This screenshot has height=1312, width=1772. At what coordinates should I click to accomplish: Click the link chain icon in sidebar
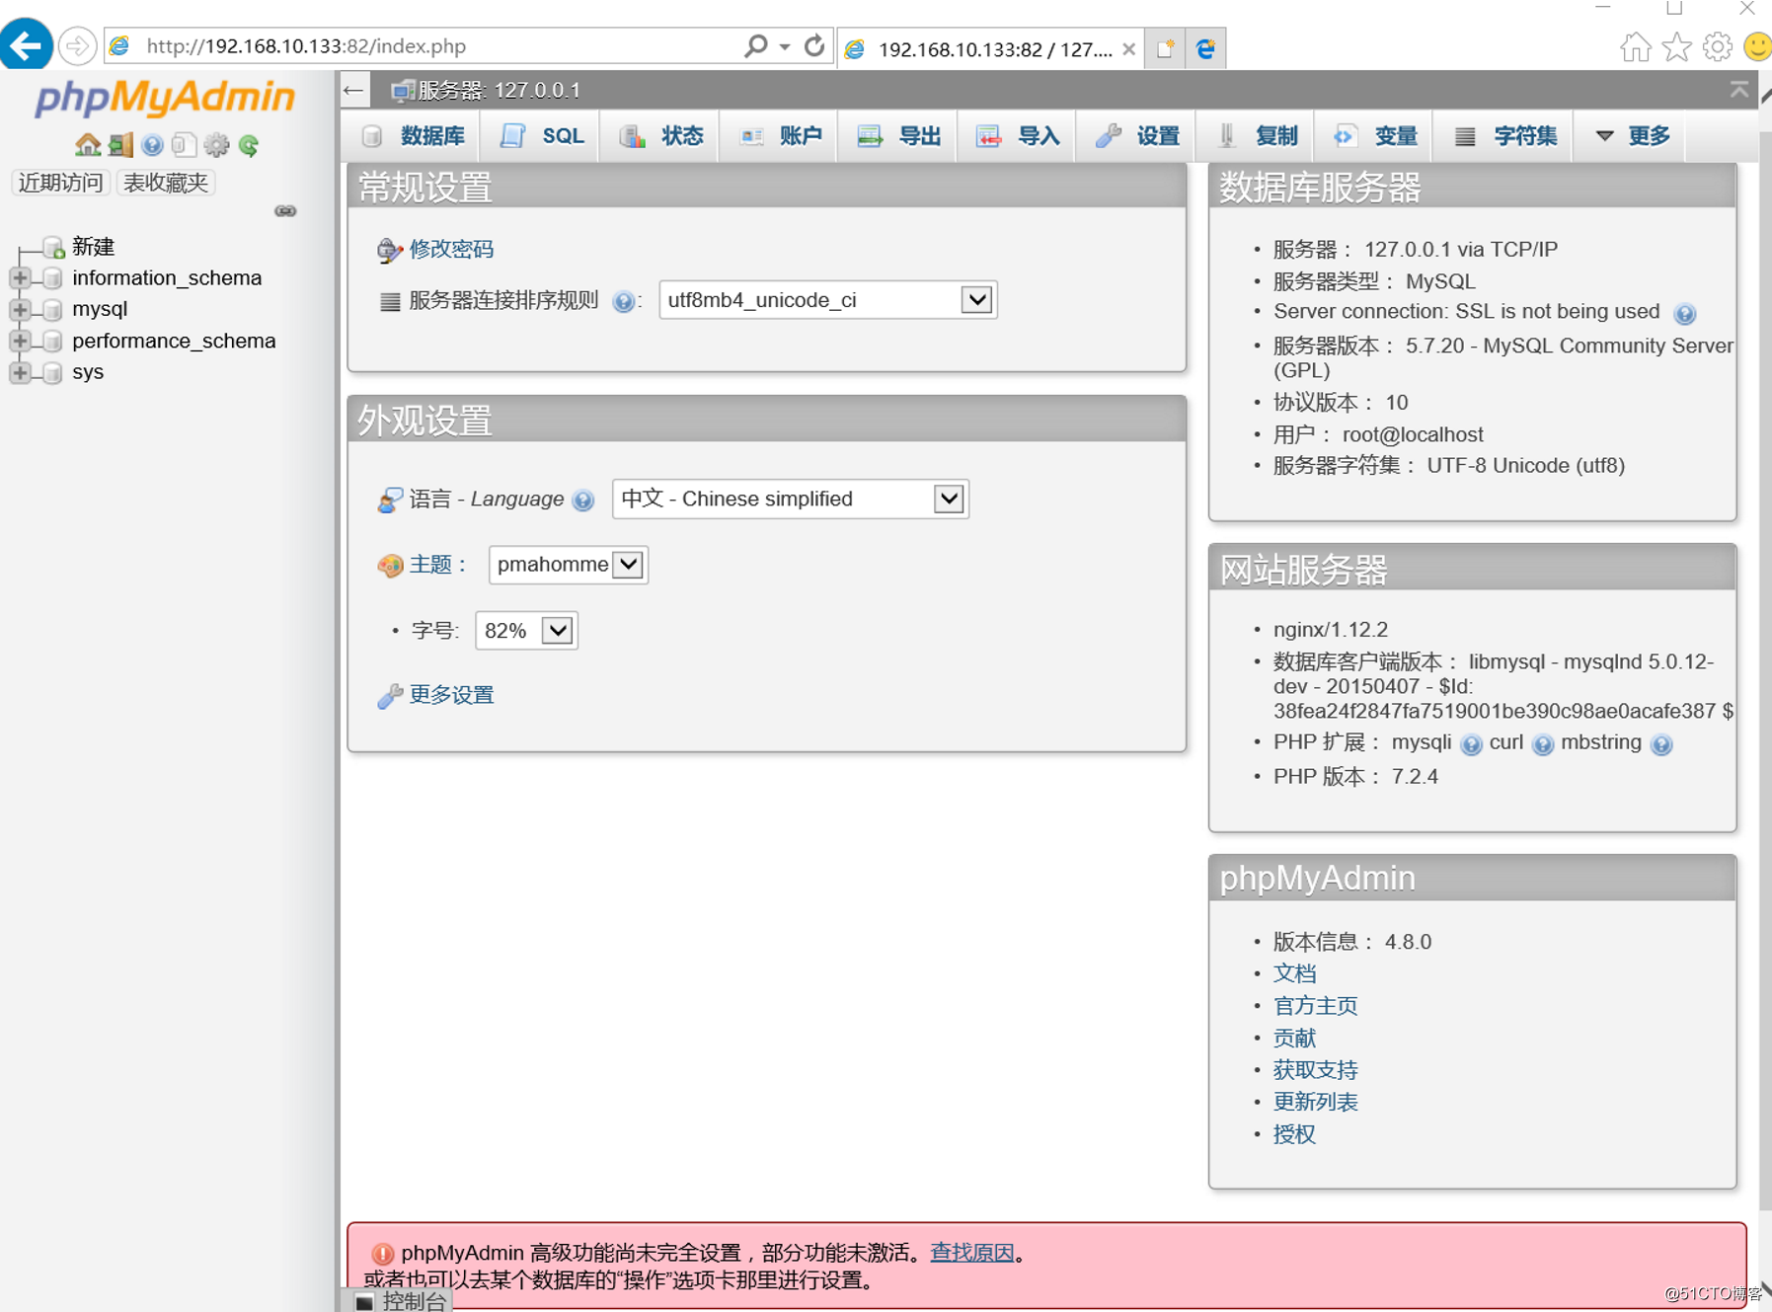(x=285, y=211)
